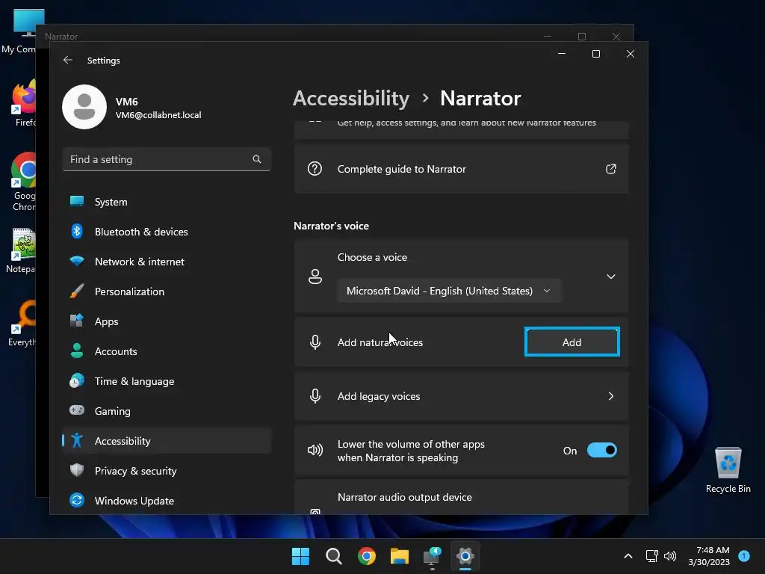This screenshot has height=574, width=765.
Task: Click the microphone icon beside Add legacy voices
Action: pos(315,396)
